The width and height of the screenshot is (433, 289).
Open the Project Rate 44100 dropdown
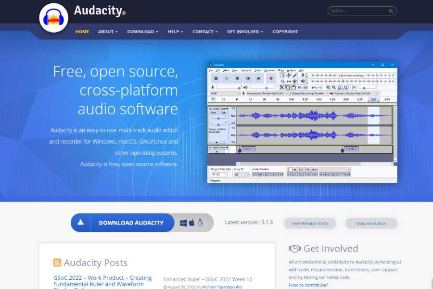point(219,175)
